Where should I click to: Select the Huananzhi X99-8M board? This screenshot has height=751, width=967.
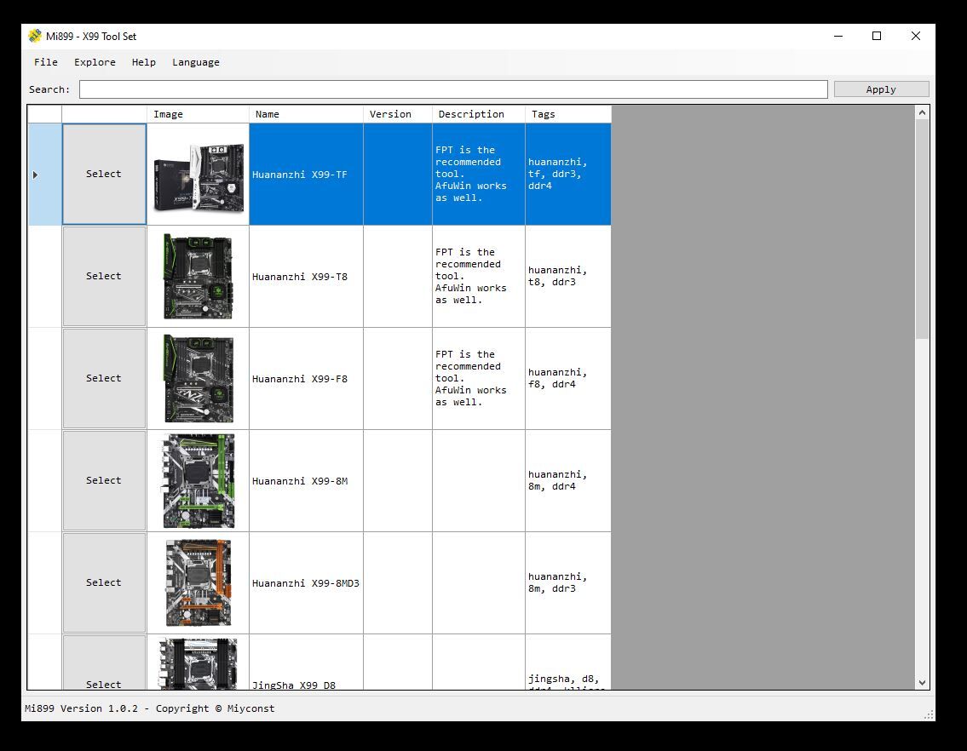click(104, 480)
